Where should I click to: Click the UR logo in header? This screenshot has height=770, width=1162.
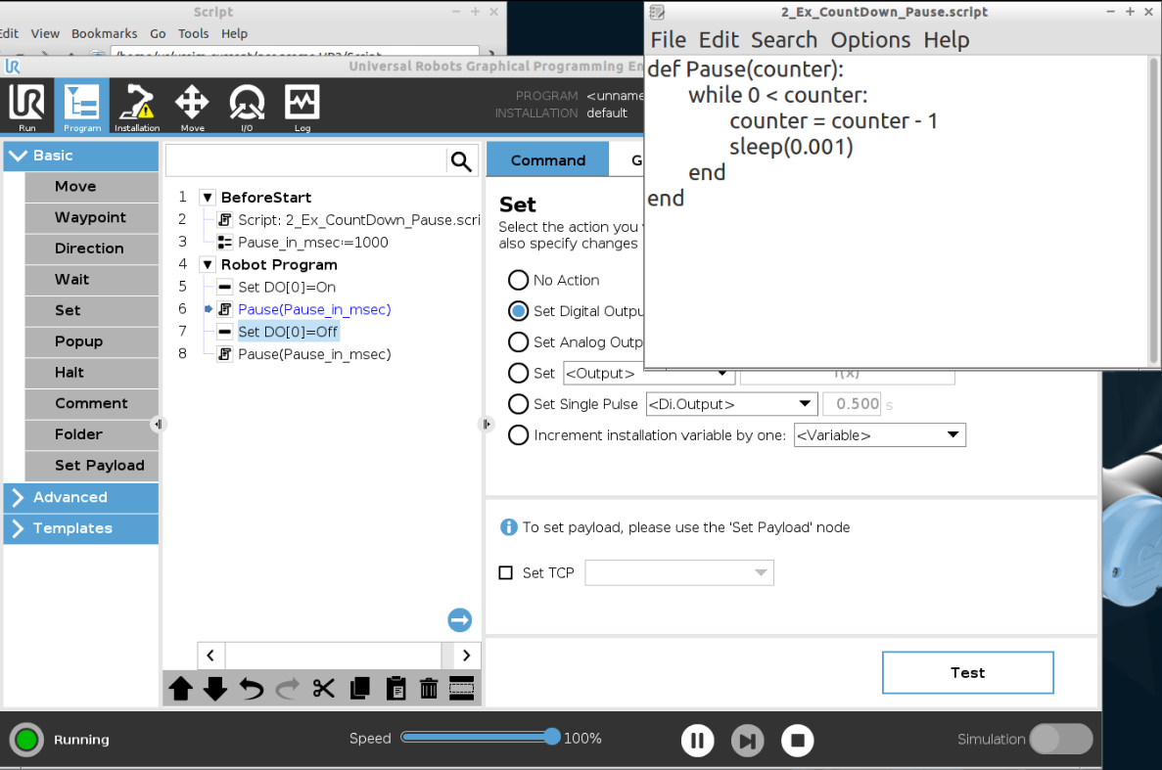(13, 67)
